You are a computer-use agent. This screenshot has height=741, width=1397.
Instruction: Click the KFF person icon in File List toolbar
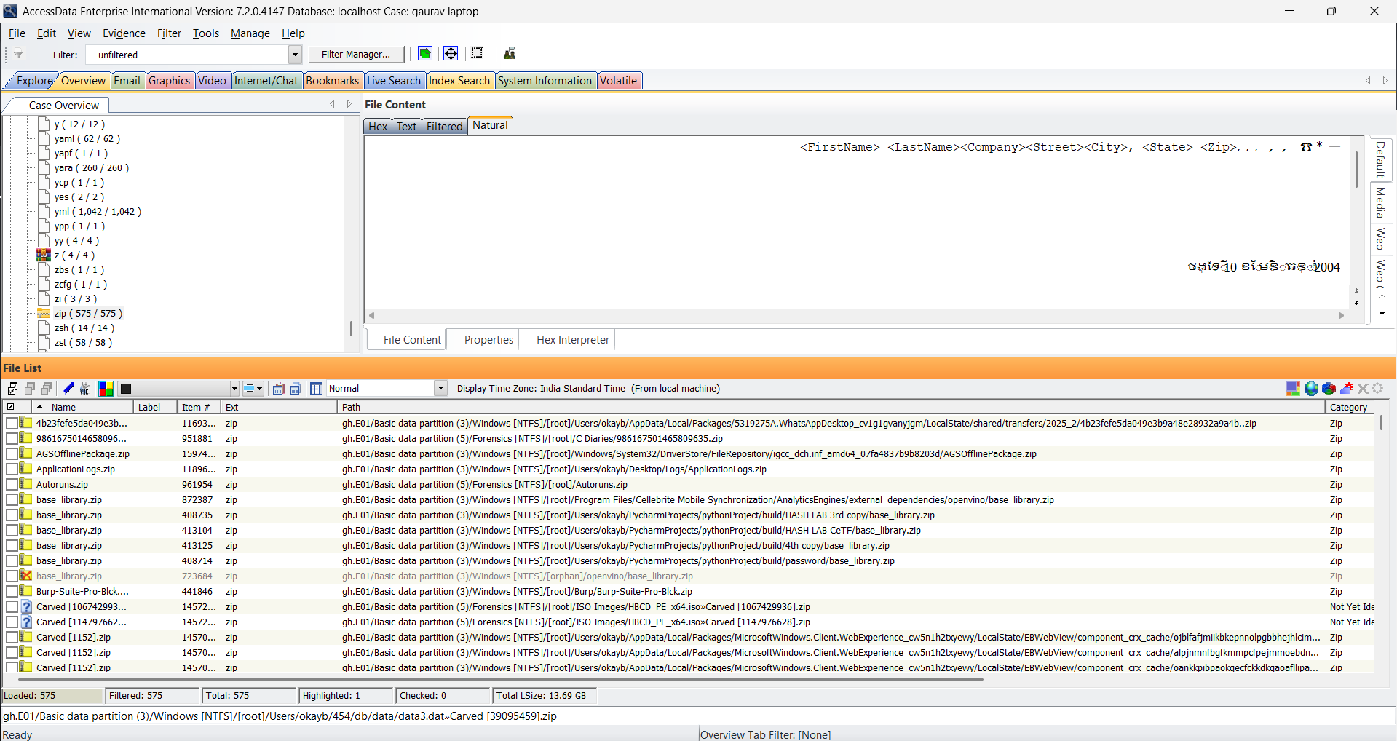click(84, 389)
